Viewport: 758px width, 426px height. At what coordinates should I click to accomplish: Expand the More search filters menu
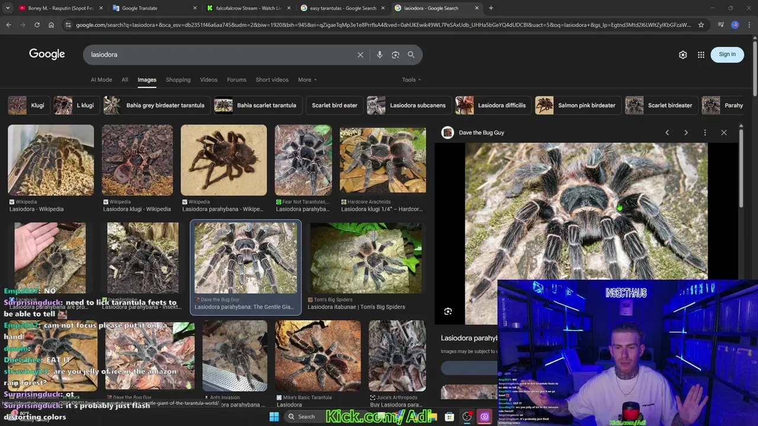coord(307,80)
